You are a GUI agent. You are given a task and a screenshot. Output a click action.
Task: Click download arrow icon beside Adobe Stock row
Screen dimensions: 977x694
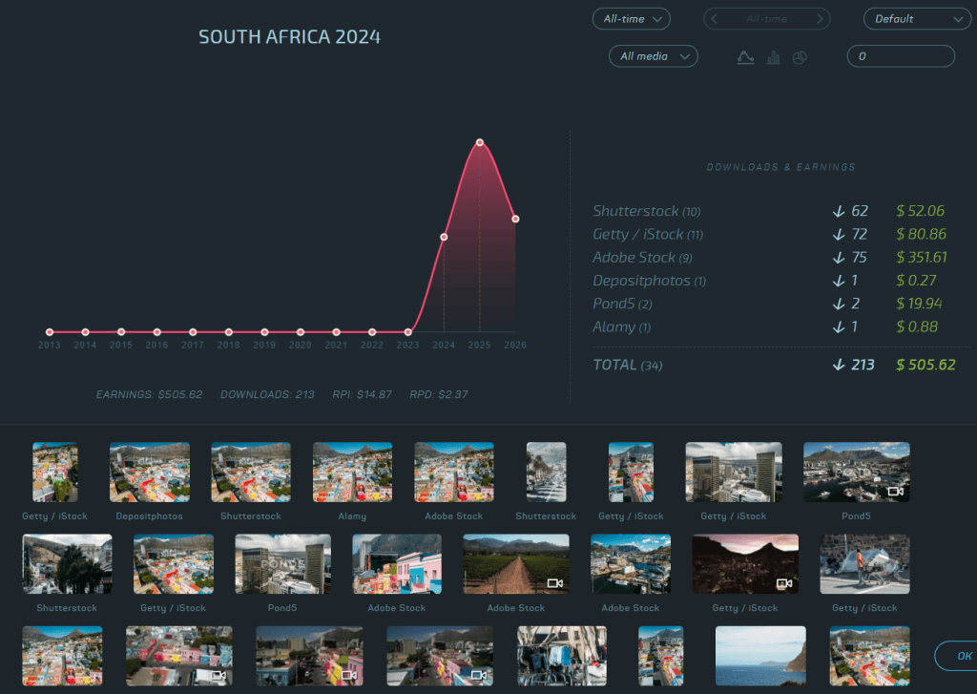(839, 258)
